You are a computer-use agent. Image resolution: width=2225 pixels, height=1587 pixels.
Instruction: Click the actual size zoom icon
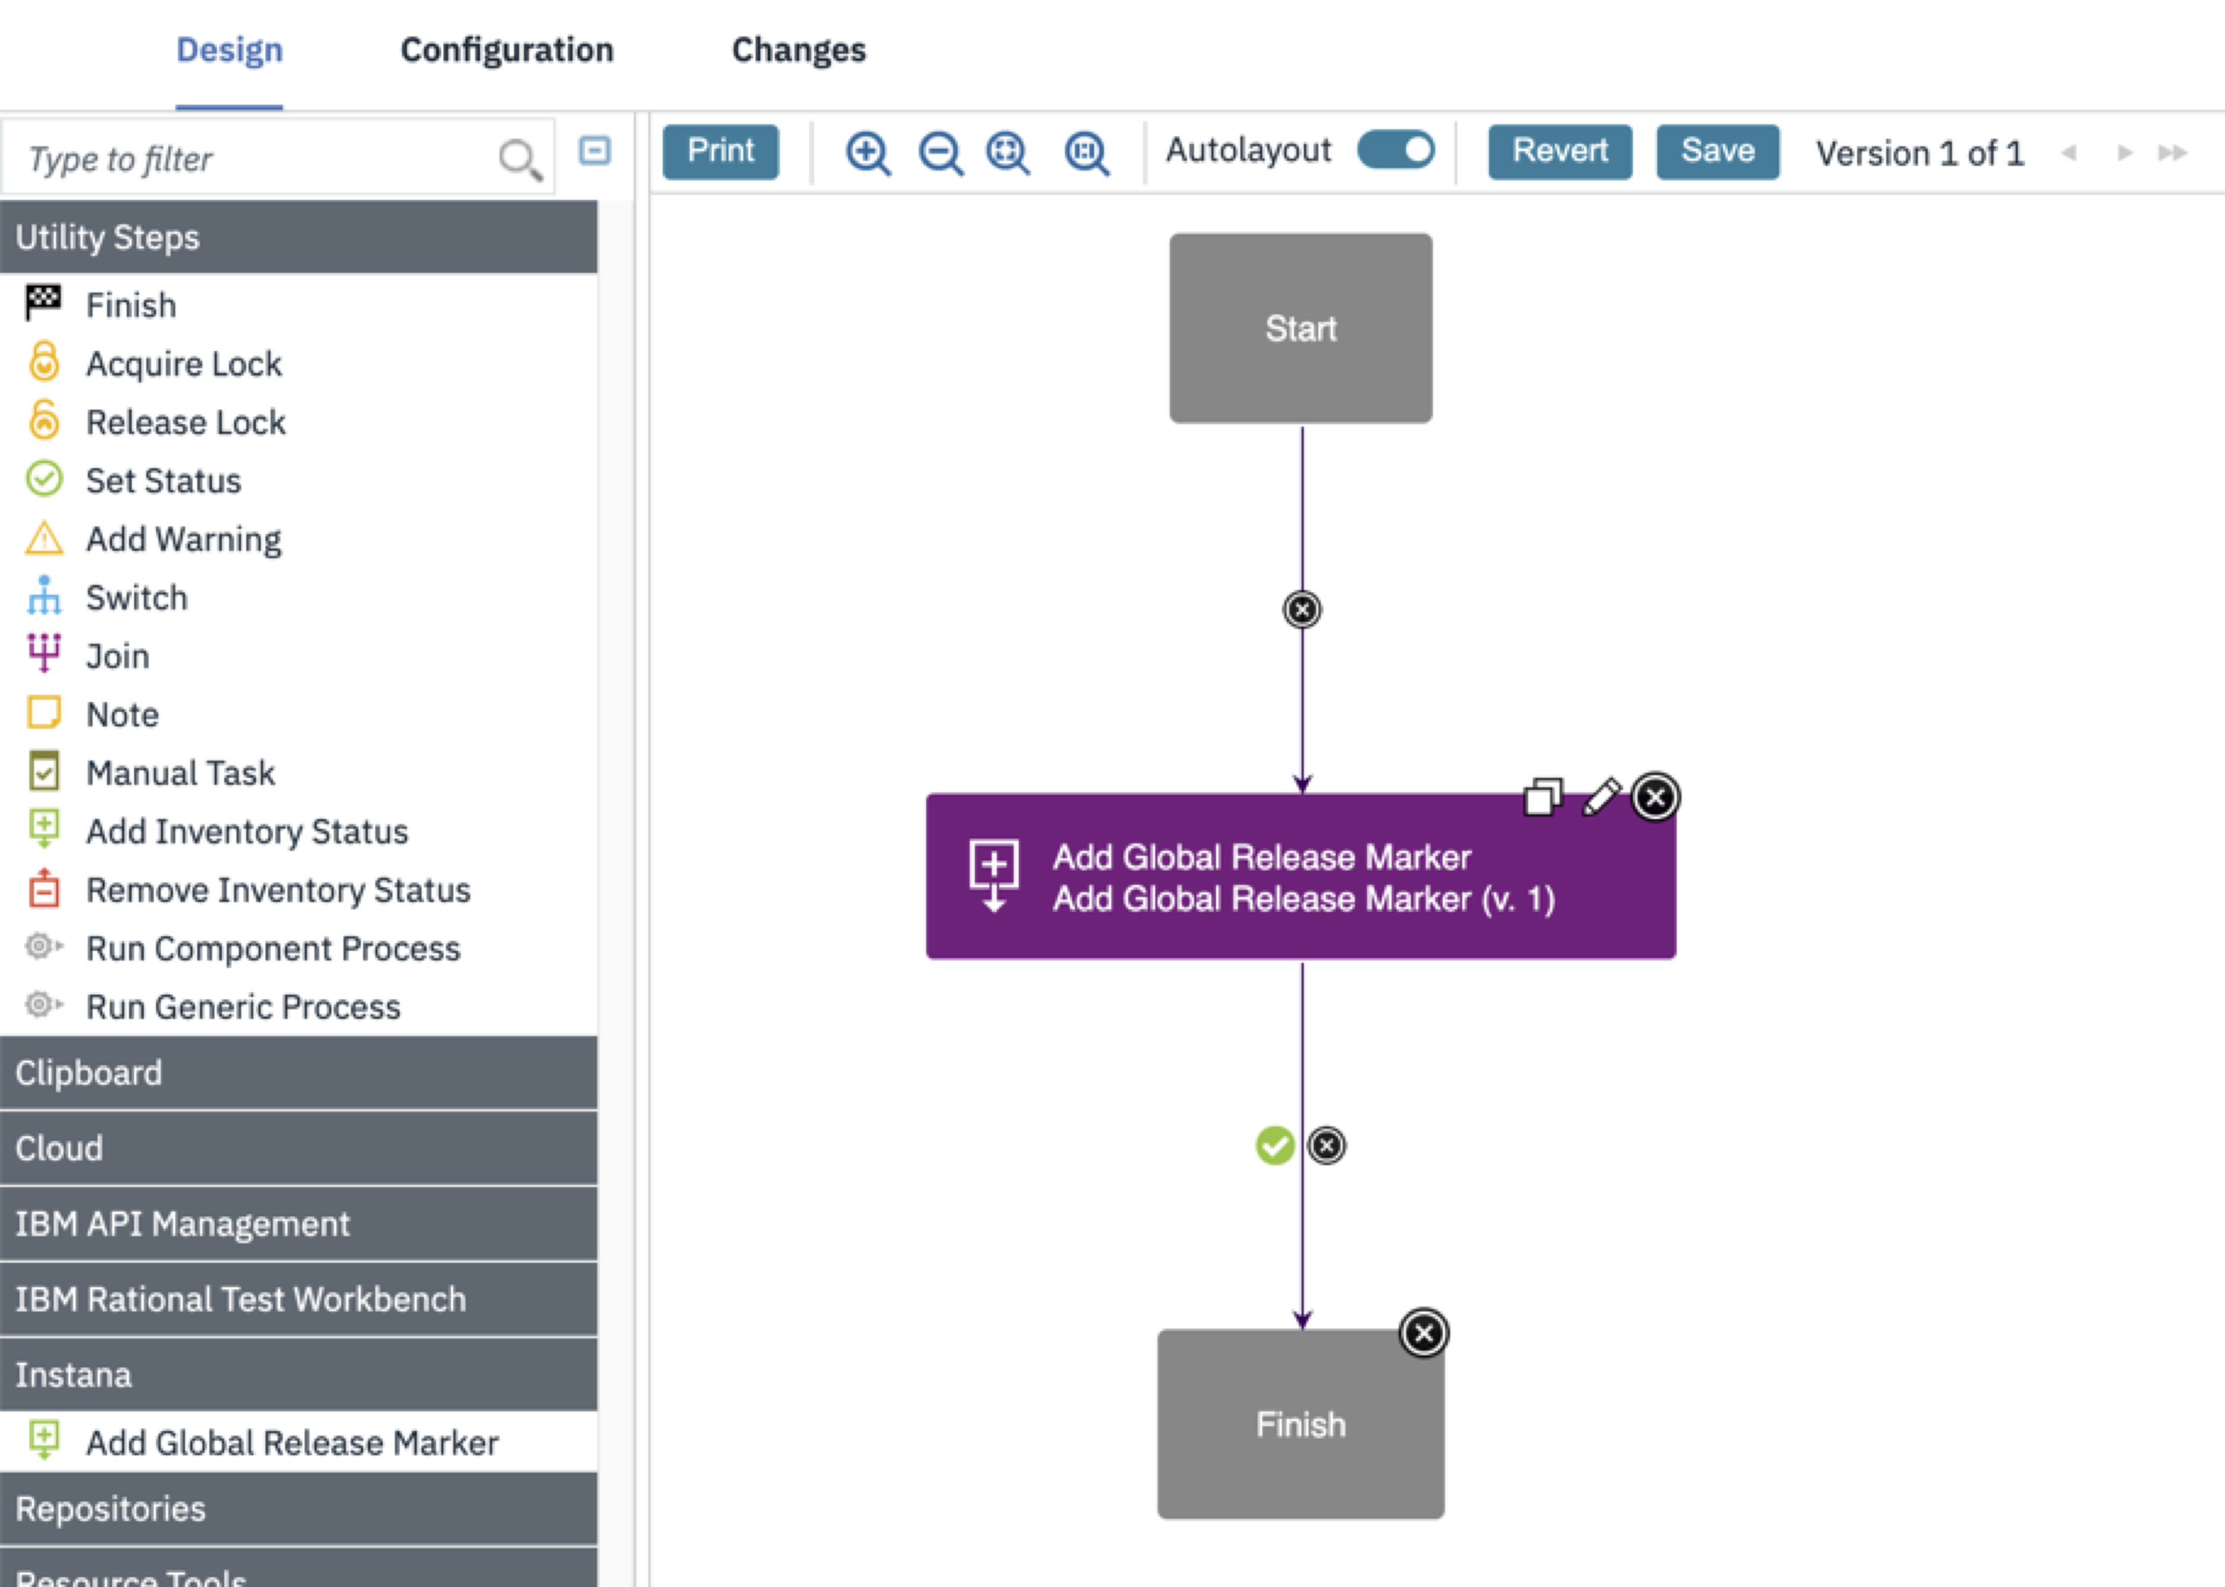[x=1086, y=154]
